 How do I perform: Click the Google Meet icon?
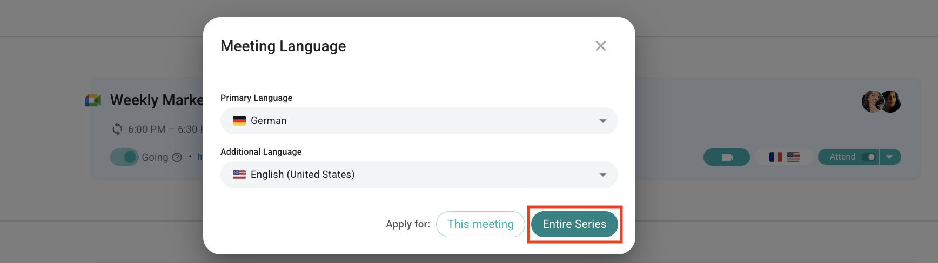point(93,100)
